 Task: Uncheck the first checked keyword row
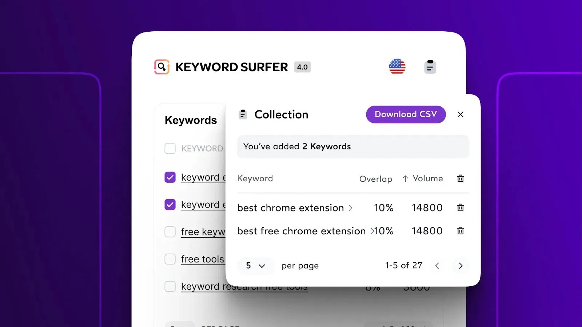pos(170,177)
